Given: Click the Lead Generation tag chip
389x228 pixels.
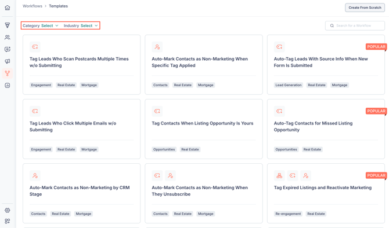Looking at the screenshot, I should 289,85.
